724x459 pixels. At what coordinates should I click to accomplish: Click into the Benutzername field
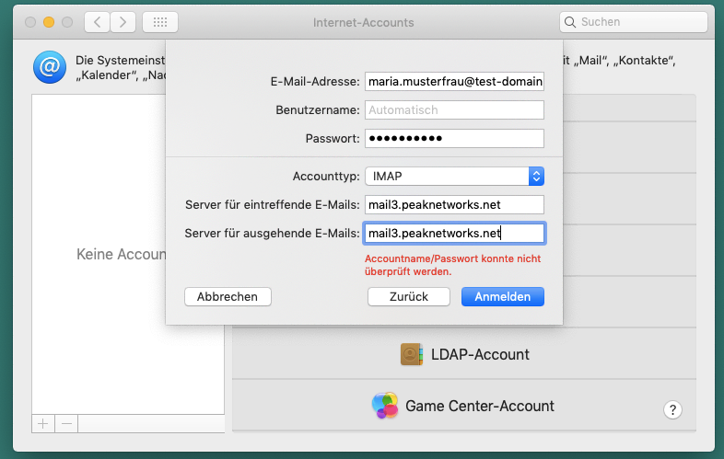(x=454, y=110)
